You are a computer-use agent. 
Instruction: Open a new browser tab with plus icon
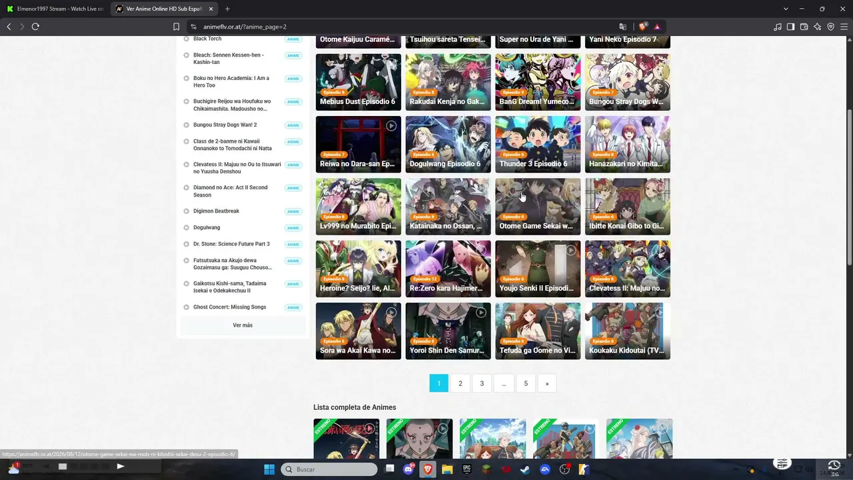tap(227, 9)
